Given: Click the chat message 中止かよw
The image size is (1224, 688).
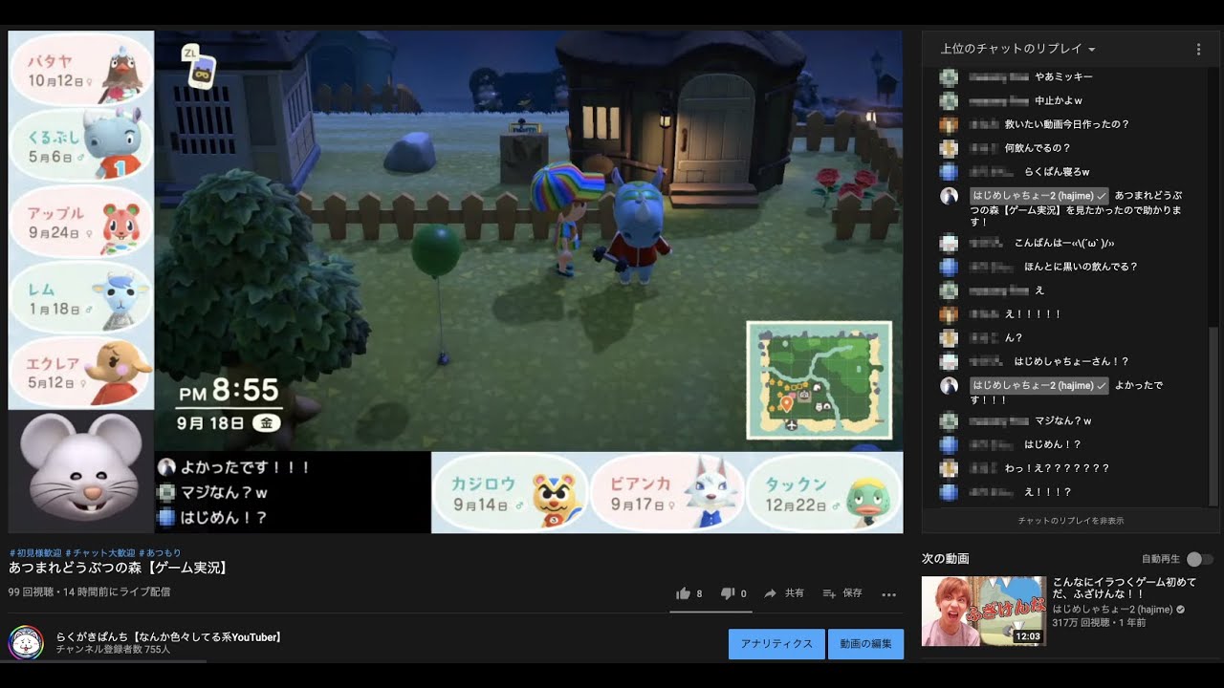Looking at the screenshot, I should click(1058, 100).
